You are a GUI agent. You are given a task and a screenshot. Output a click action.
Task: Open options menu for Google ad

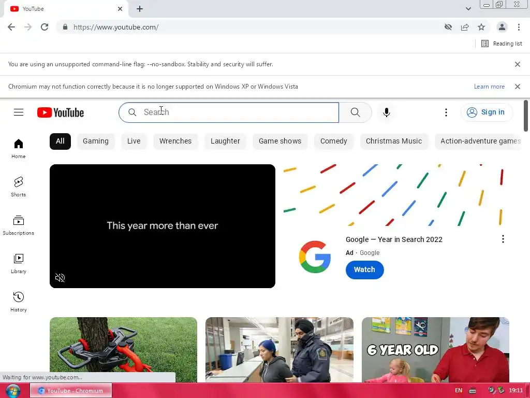point(503,239)
